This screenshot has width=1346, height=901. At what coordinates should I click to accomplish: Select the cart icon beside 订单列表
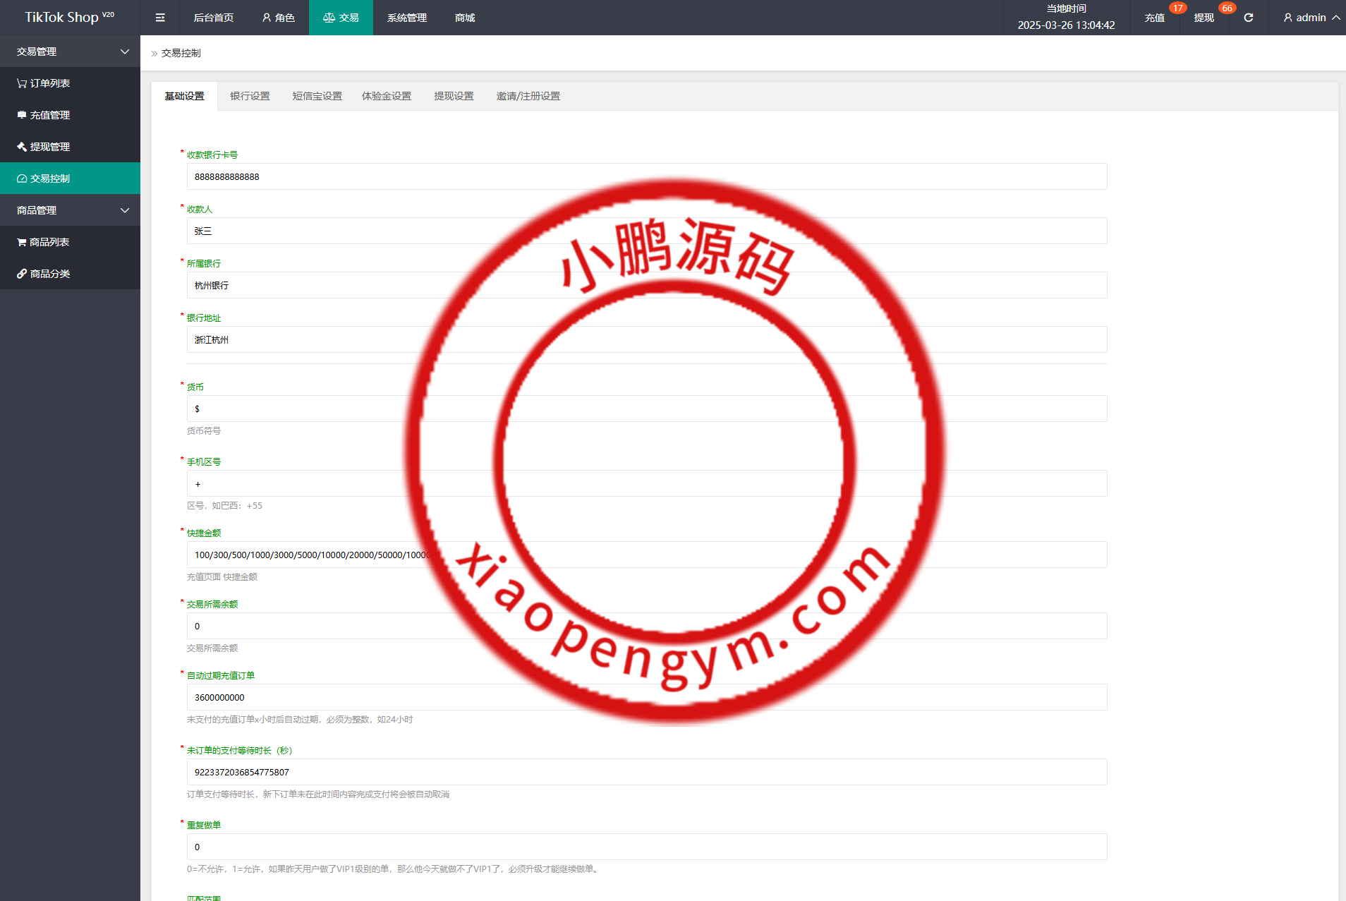tap(22, 83)
